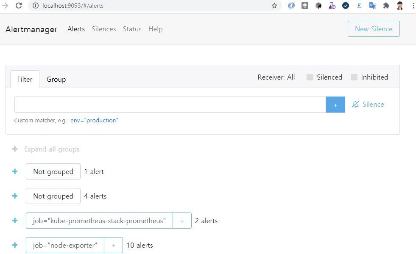Expand the node-exporter group with 10 alerts

coord(15,245)
